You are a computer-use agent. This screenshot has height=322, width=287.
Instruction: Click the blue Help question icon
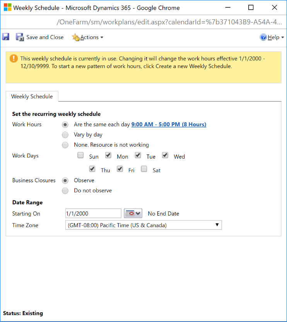coord(263,37)
